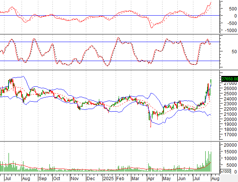
Task: Select the Sep month label on time axis
Action: [x=43, y=178]
